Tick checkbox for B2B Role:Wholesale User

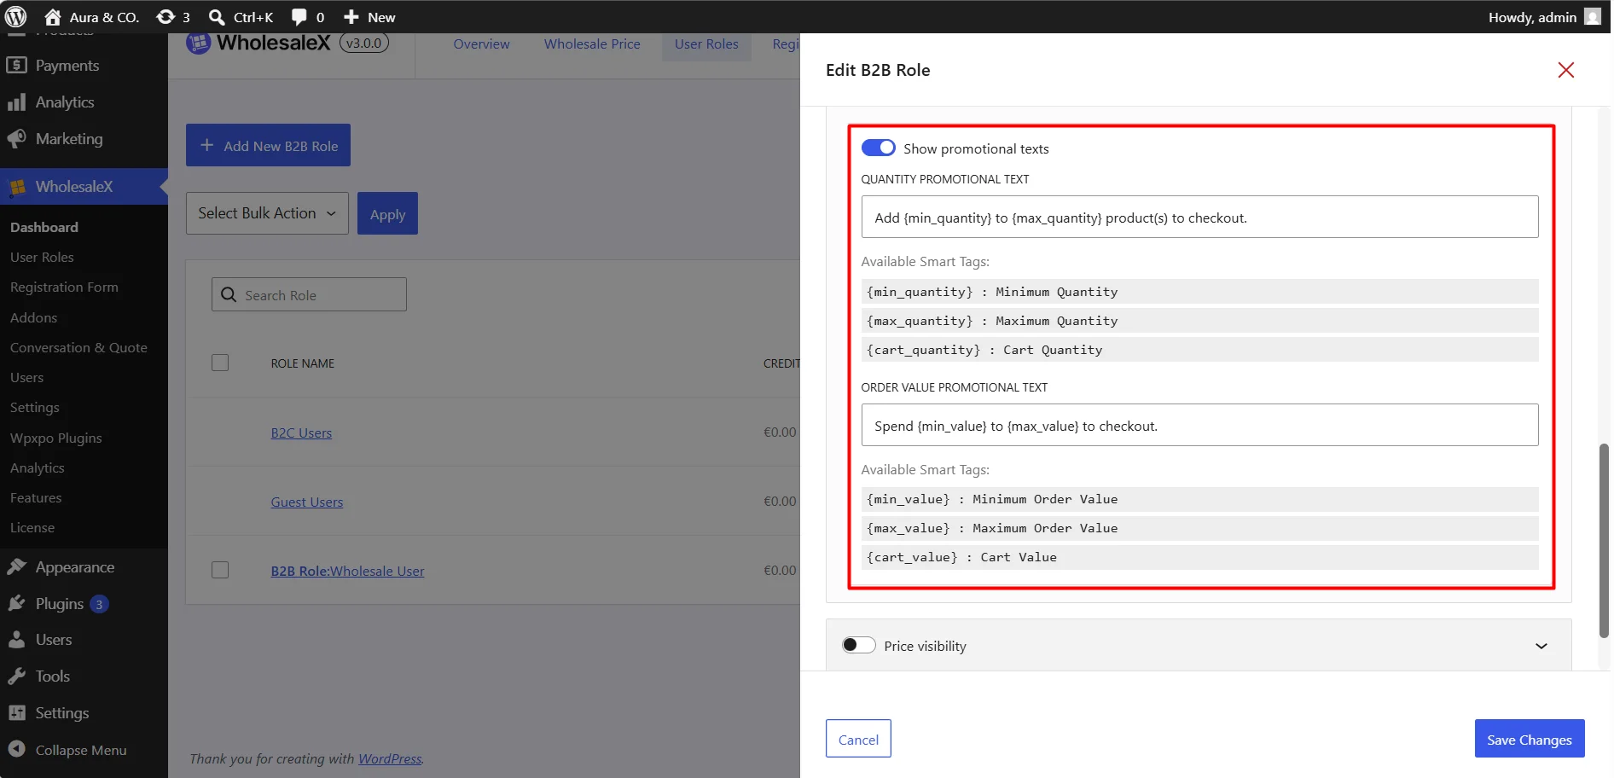click(220, 570)
